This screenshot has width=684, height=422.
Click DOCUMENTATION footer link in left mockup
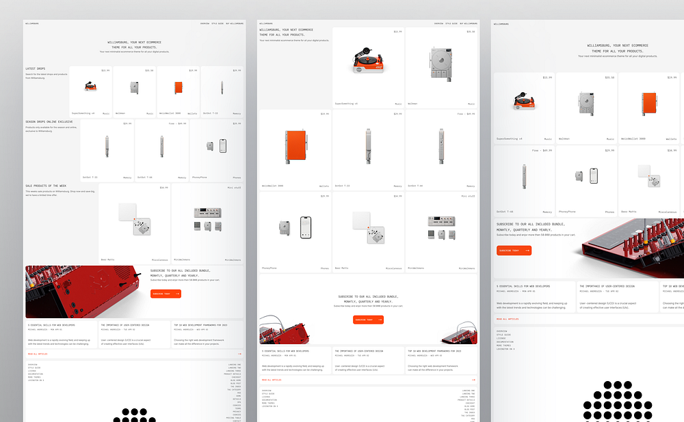tap(36, 374)
